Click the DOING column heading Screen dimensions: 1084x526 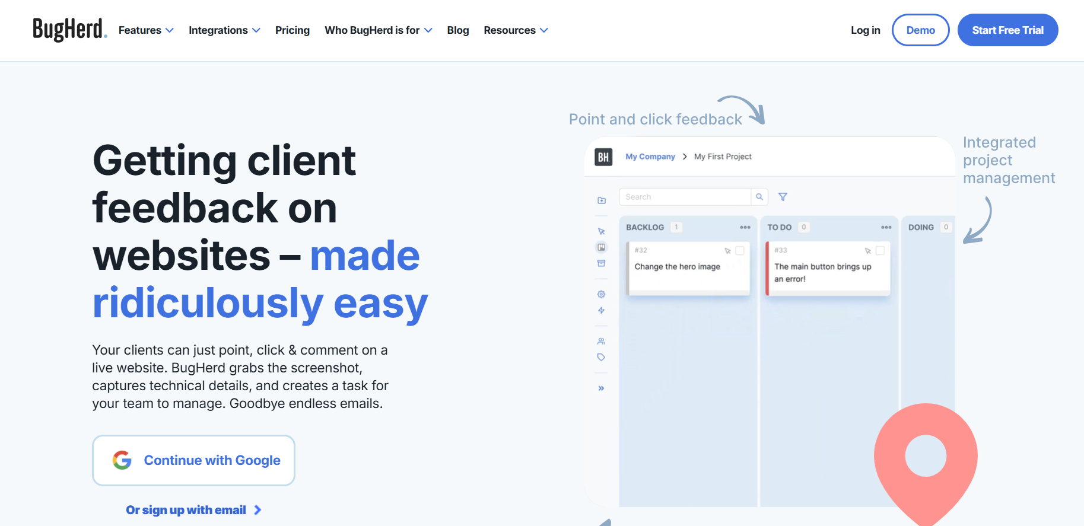coord(921,227)
